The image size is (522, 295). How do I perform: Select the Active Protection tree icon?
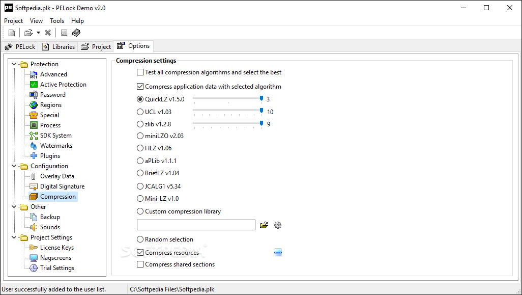click(x=34, y=85)
